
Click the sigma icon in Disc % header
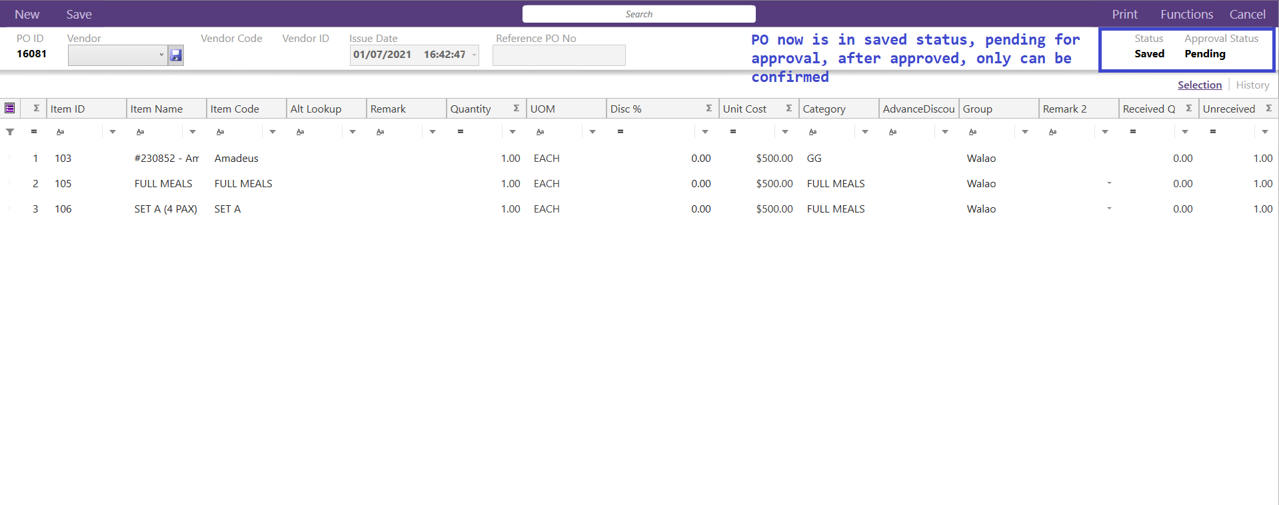coord(708,109)
